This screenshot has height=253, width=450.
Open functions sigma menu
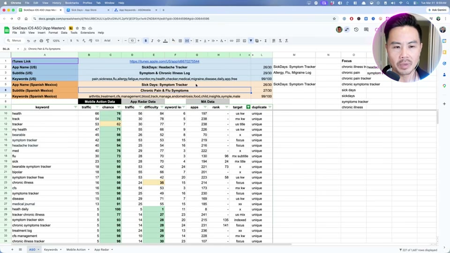[266, 41]
